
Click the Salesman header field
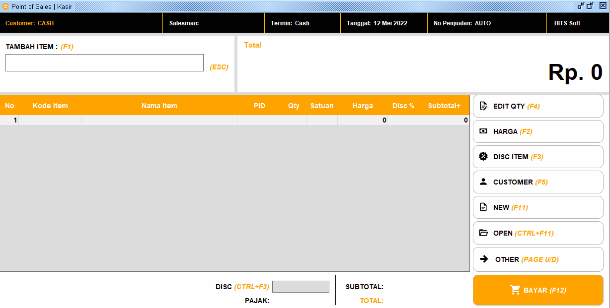click(214, 23)
